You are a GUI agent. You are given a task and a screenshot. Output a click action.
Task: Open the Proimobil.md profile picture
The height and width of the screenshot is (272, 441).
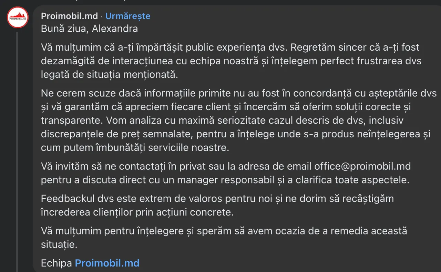click(x=18, y=17)
